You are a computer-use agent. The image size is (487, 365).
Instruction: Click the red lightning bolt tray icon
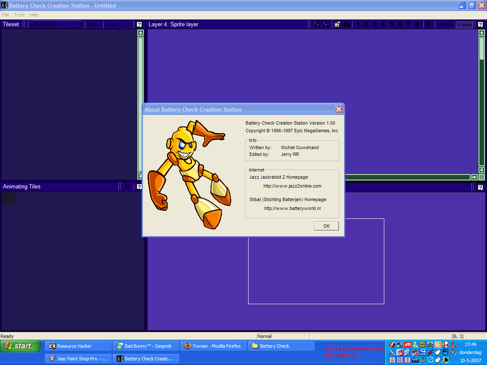(430, 352)
